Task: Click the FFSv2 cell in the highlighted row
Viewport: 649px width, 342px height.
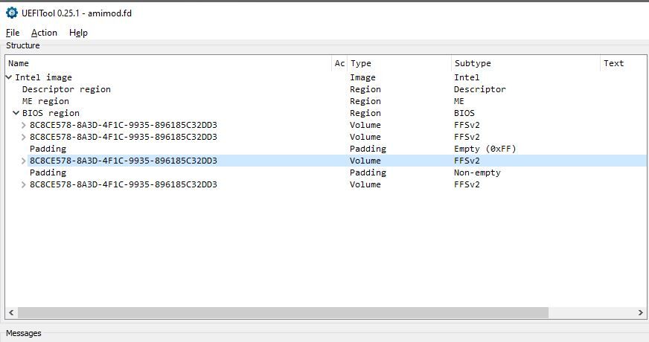Action: pyautogui.click(x=467, y=161)
